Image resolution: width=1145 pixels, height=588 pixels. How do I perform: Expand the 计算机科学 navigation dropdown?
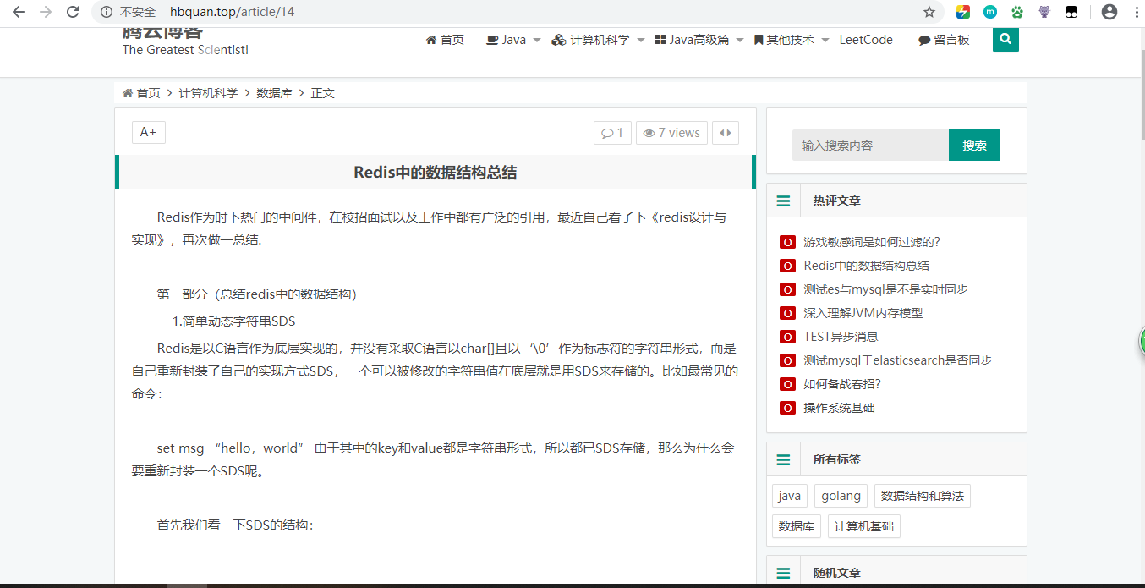[598, 40]
